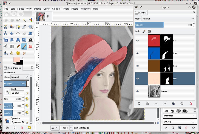Switch to the Tool Options tab

[x=13, y=68]
